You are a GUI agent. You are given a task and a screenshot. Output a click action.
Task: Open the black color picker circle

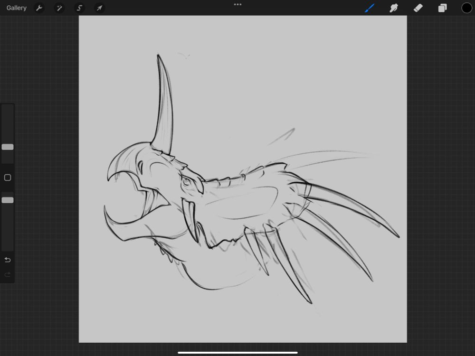[x=466, y=8]
